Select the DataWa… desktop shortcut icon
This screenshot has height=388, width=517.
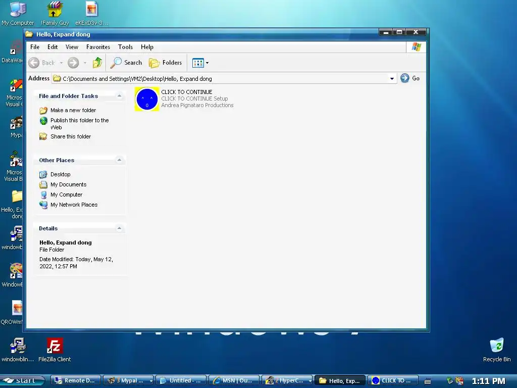pyautogui.click(x=12, y=51)
